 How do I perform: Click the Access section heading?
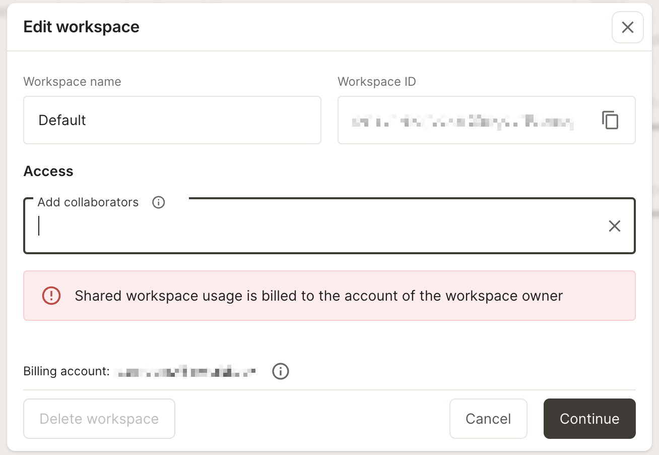[48, 171]
